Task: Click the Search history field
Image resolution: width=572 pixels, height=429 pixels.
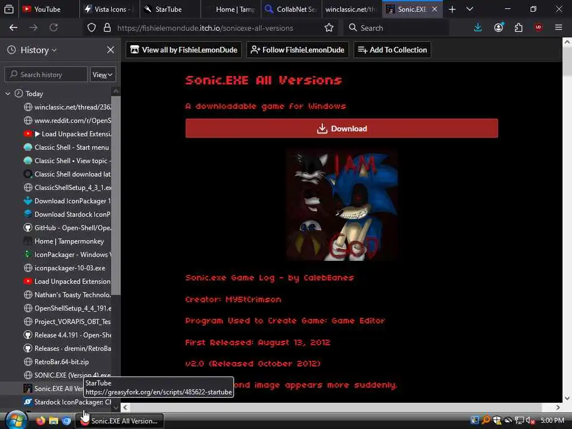Action: point(46,75)
